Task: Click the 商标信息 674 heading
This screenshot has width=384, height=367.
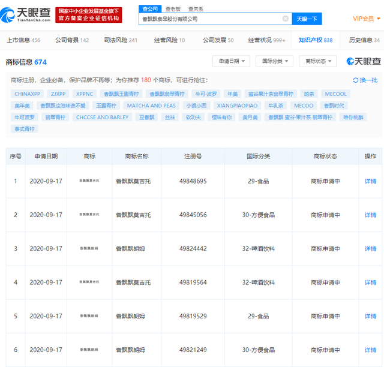Action: tap(26, 62)
